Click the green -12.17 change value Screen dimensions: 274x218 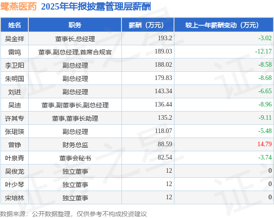[x=263, y=51]
